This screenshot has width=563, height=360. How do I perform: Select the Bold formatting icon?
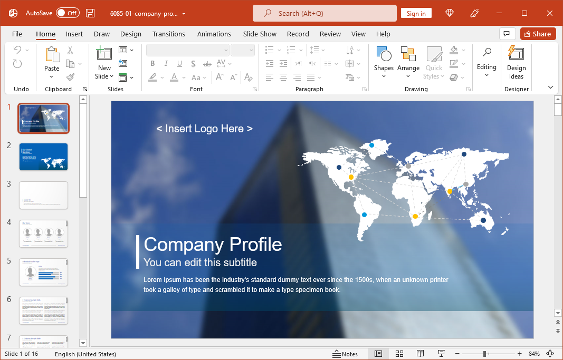[x=152, y=63]
